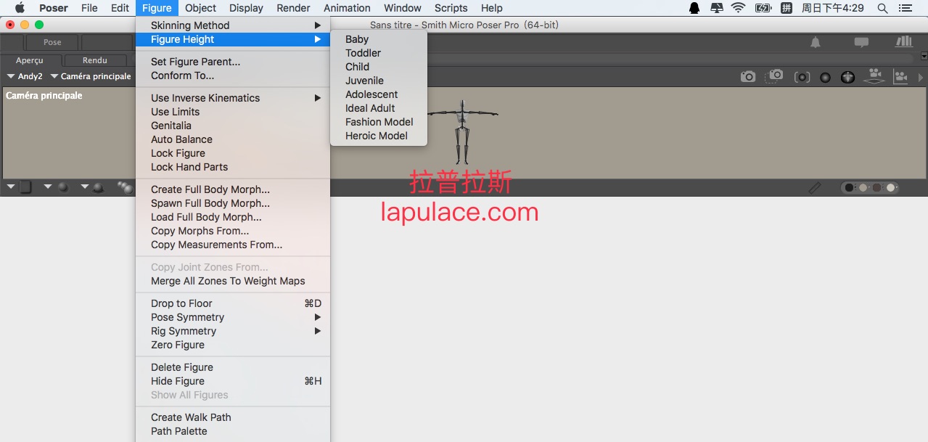This screenshot has width=928, height=442.
Task: Click the expand arrow right of camera icons
Action: [x=921, y=77]
